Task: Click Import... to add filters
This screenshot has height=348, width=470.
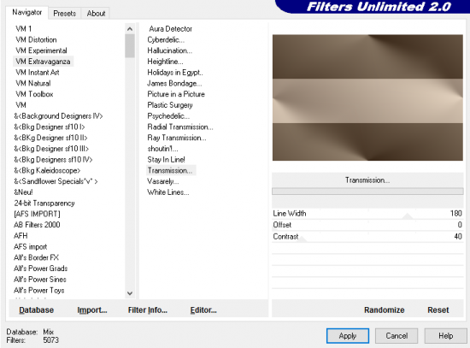Action: (x=92, y=310)
